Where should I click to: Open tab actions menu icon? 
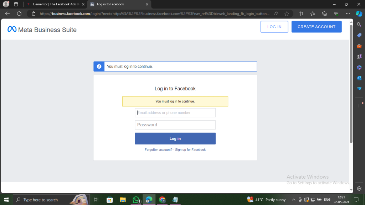[x=16, y=4]
